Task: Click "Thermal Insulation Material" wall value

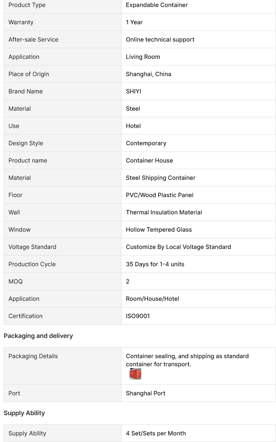Action: coord(164,213)
